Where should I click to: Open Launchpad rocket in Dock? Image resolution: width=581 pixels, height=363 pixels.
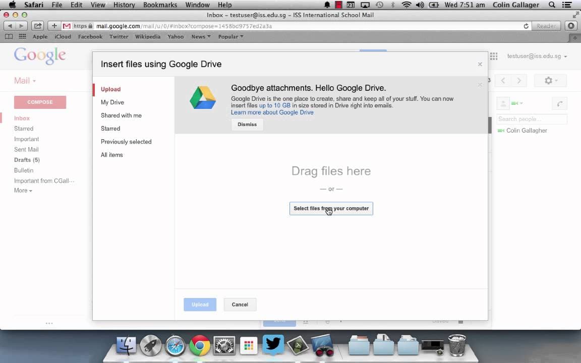[150, 345]
